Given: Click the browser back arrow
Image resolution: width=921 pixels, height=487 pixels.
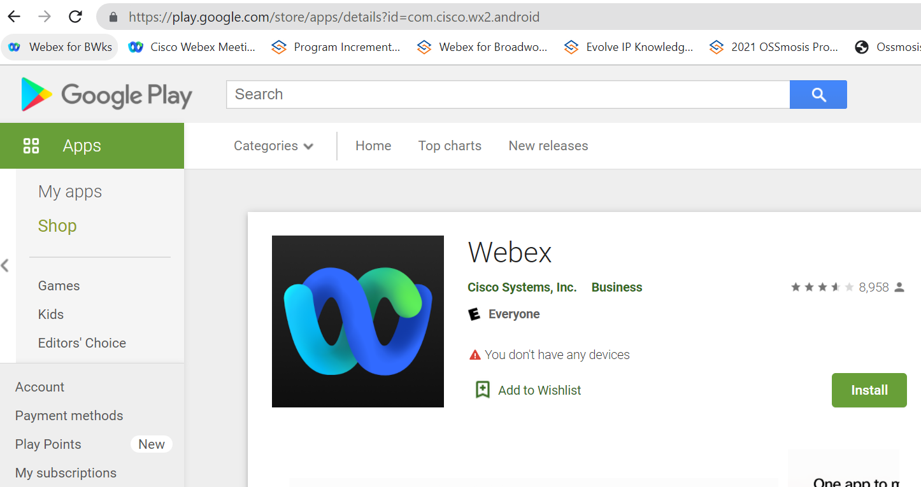Looking at the screenshot, I should pos(13,17).
